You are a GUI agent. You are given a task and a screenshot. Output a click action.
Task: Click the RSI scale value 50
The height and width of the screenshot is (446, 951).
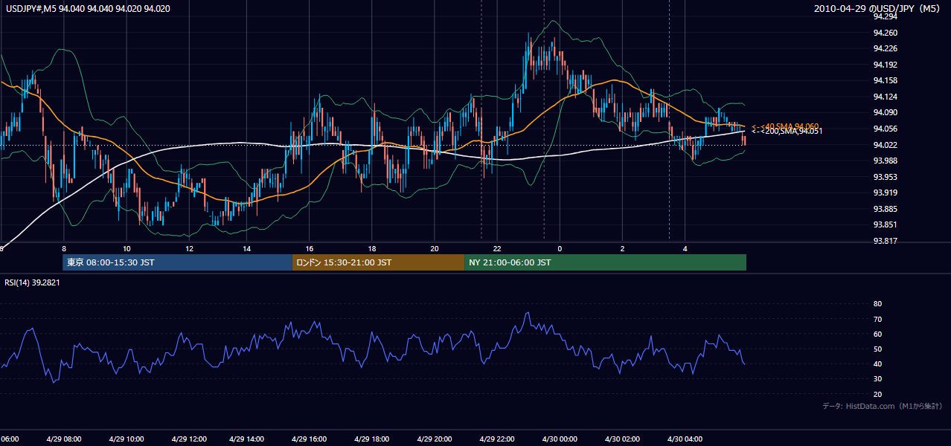click(877, 349)
